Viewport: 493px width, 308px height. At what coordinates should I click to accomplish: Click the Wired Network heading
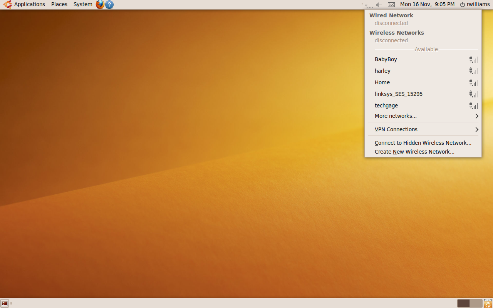(391, 15)
